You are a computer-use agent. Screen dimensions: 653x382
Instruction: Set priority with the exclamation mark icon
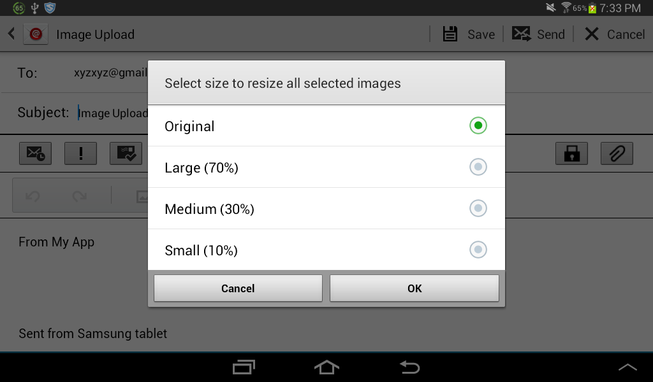click(x=81, y=153)
